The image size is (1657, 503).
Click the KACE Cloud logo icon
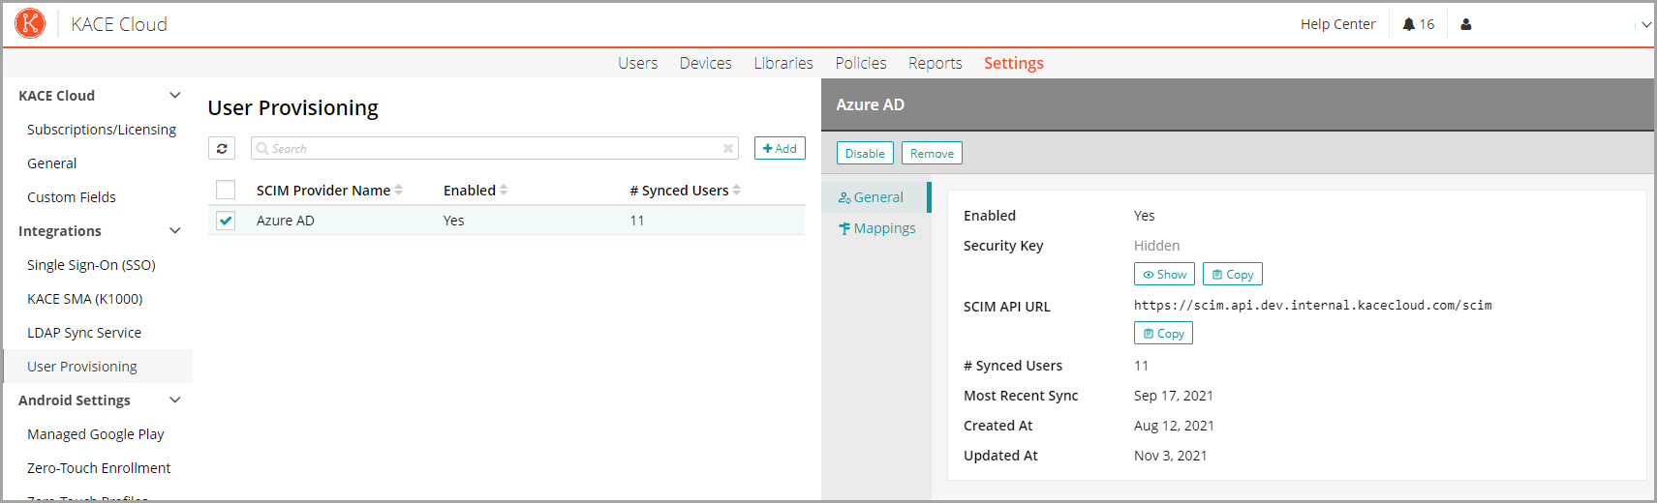tap(30, 23)
